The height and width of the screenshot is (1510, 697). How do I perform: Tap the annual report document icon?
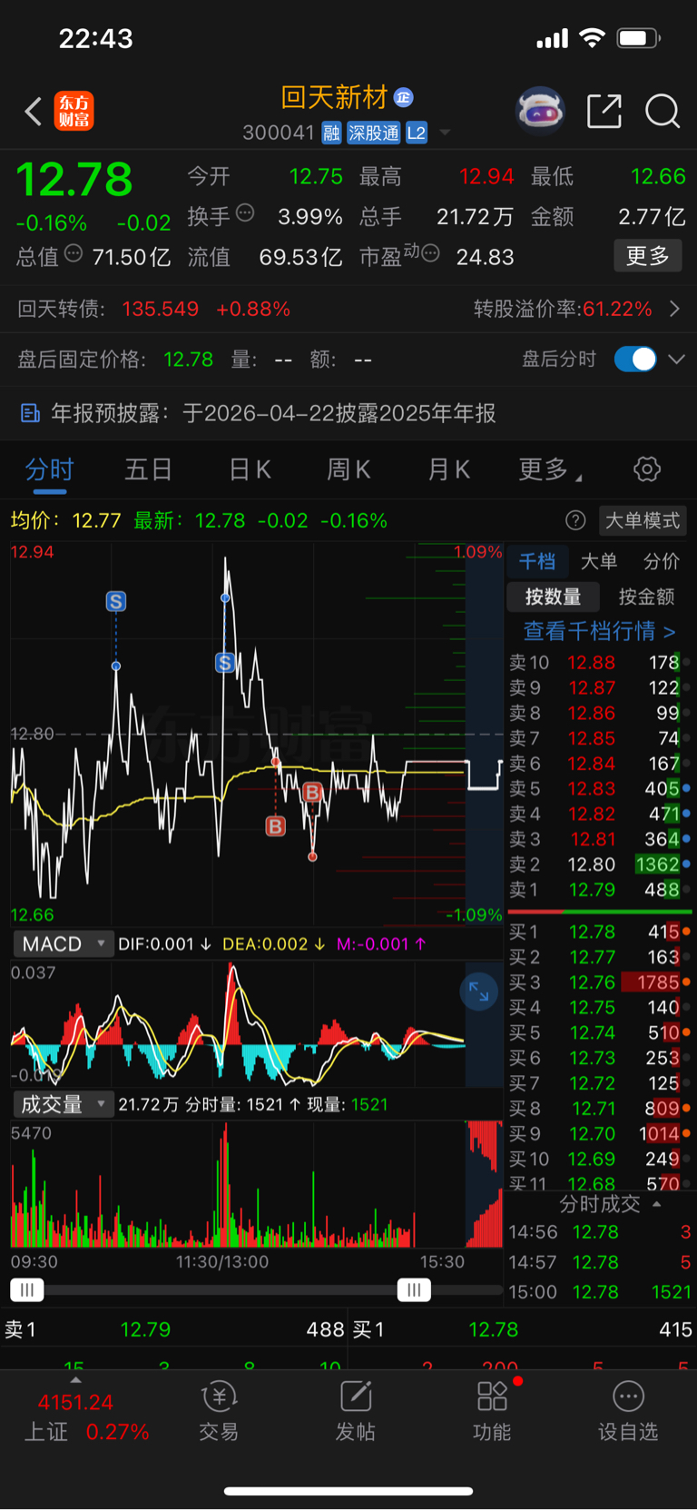(x=30, y=414)
